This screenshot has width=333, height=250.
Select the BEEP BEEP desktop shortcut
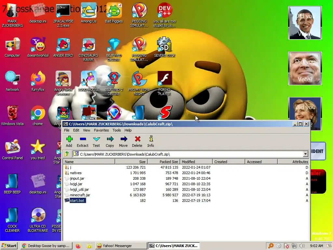click(12, 184)
